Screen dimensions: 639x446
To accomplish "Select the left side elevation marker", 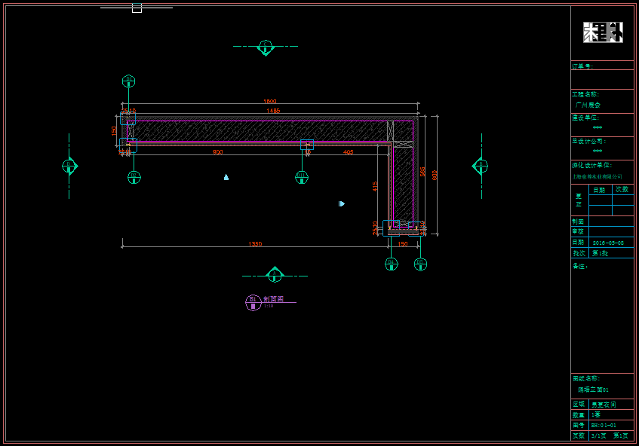I will coord(69,166).
